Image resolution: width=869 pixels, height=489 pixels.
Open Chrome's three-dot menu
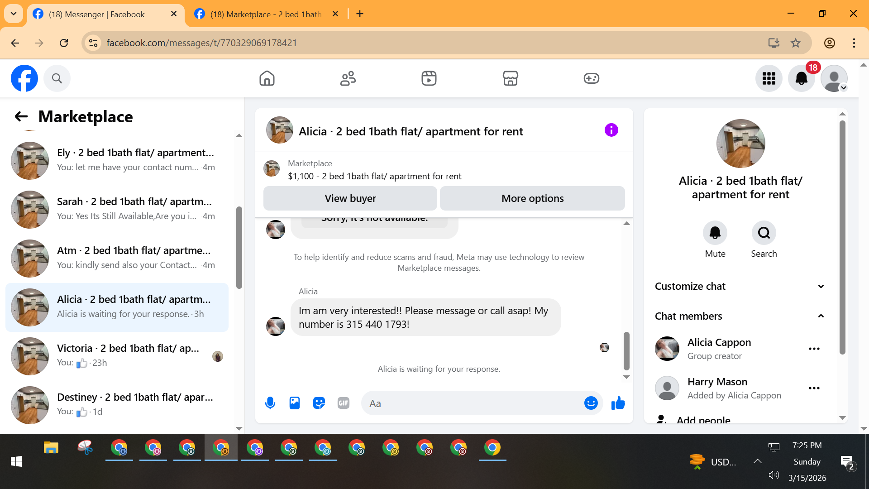tap(854, 43)
